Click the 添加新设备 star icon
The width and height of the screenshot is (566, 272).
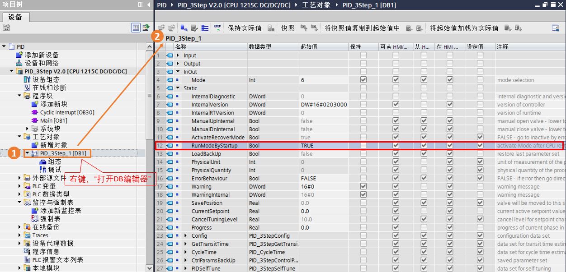coord(19,55)
